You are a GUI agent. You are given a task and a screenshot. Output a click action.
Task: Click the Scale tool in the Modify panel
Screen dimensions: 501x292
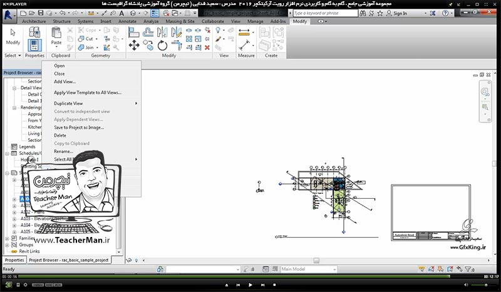198,39
